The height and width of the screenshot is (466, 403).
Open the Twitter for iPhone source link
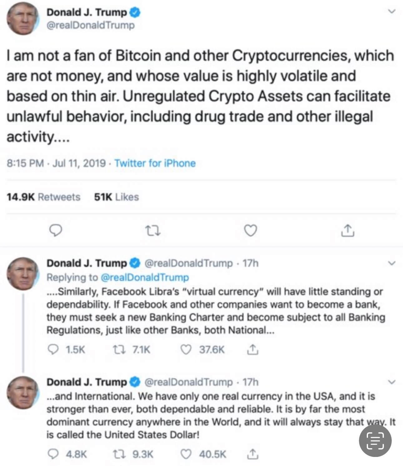[155, 163]
